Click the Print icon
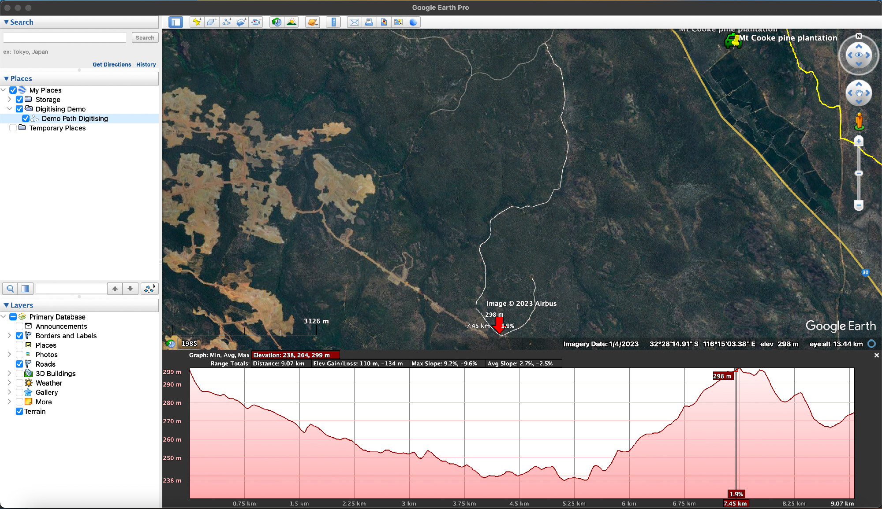The image size is (882, 509). 369,22
